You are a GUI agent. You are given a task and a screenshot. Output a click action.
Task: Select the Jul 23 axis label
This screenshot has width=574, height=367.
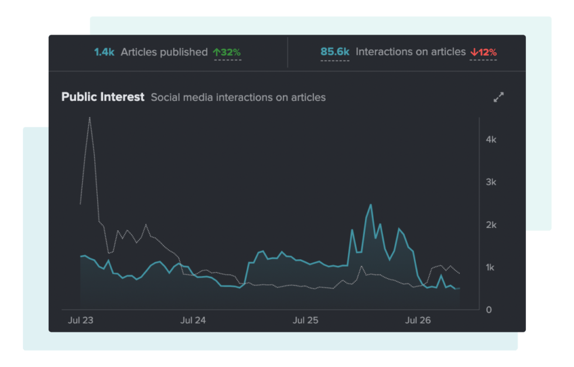pos(81,321)
